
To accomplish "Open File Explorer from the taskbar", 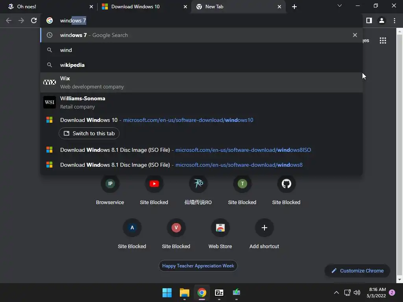I will pos(185,293).
